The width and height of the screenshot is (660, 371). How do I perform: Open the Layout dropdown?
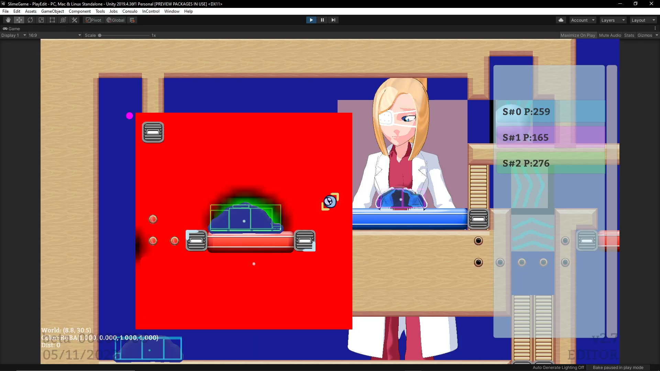643,20
